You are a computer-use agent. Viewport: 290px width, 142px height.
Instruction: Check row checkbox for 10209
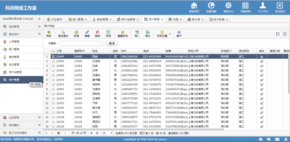point(53,99)
